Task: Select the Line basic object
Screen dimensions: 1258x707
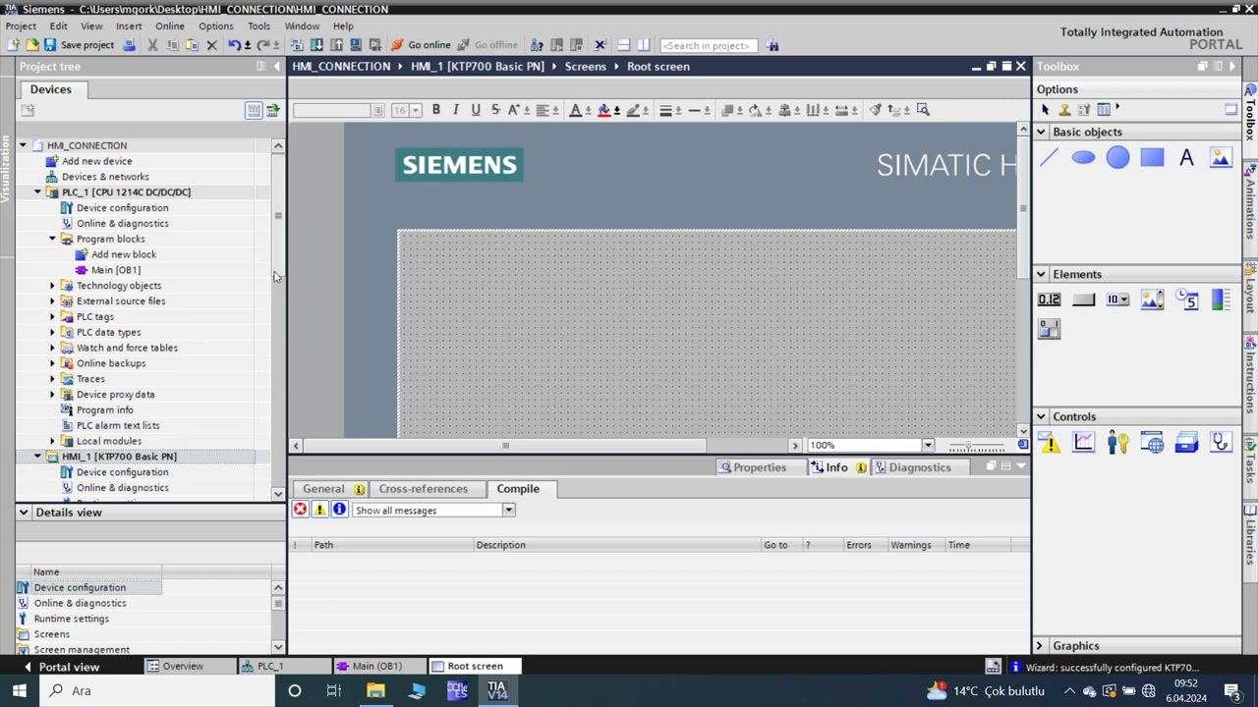Action: point(1049,158)
